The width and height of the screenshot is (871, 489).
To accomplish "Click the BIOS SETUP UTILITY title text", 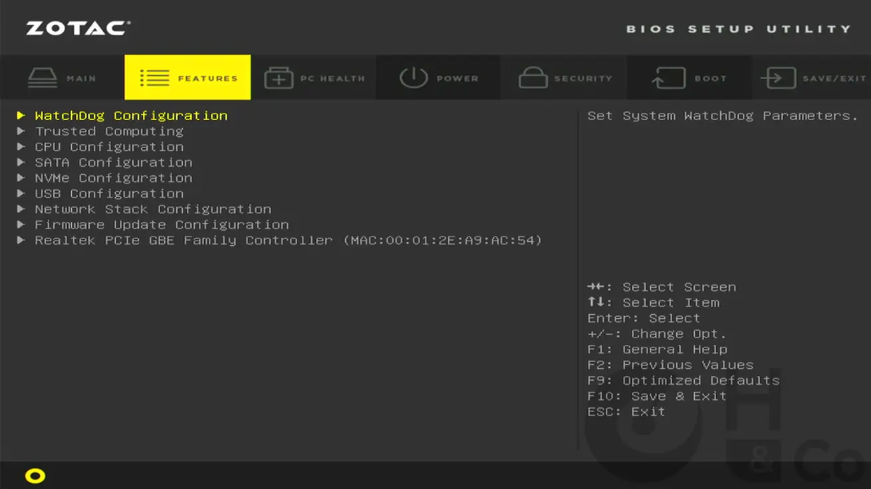I will coord(739,29).
